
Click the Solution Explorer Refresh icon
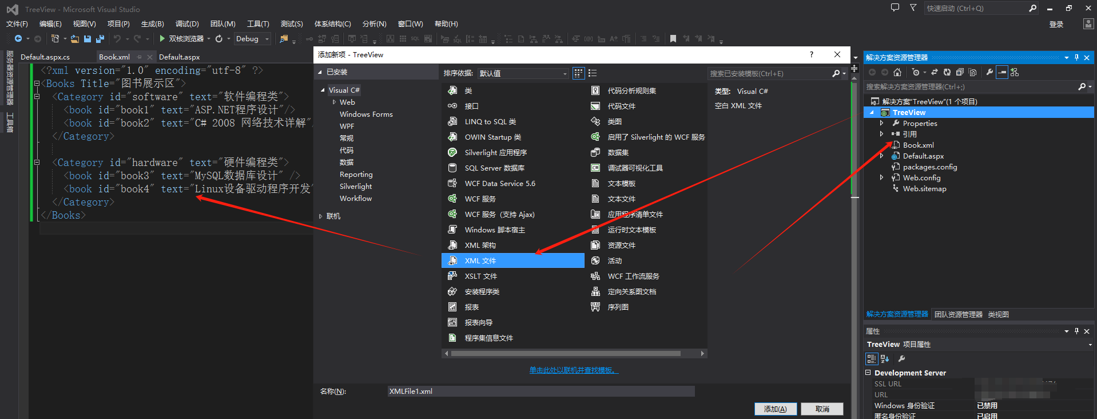point(947,72)
